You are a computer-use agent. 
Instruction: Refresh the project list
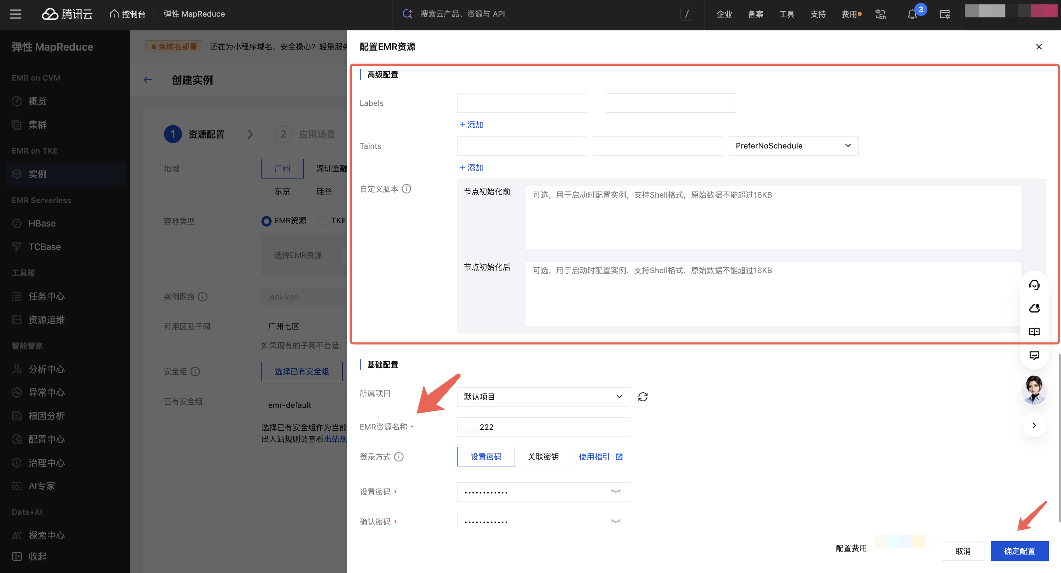[642, 397]
